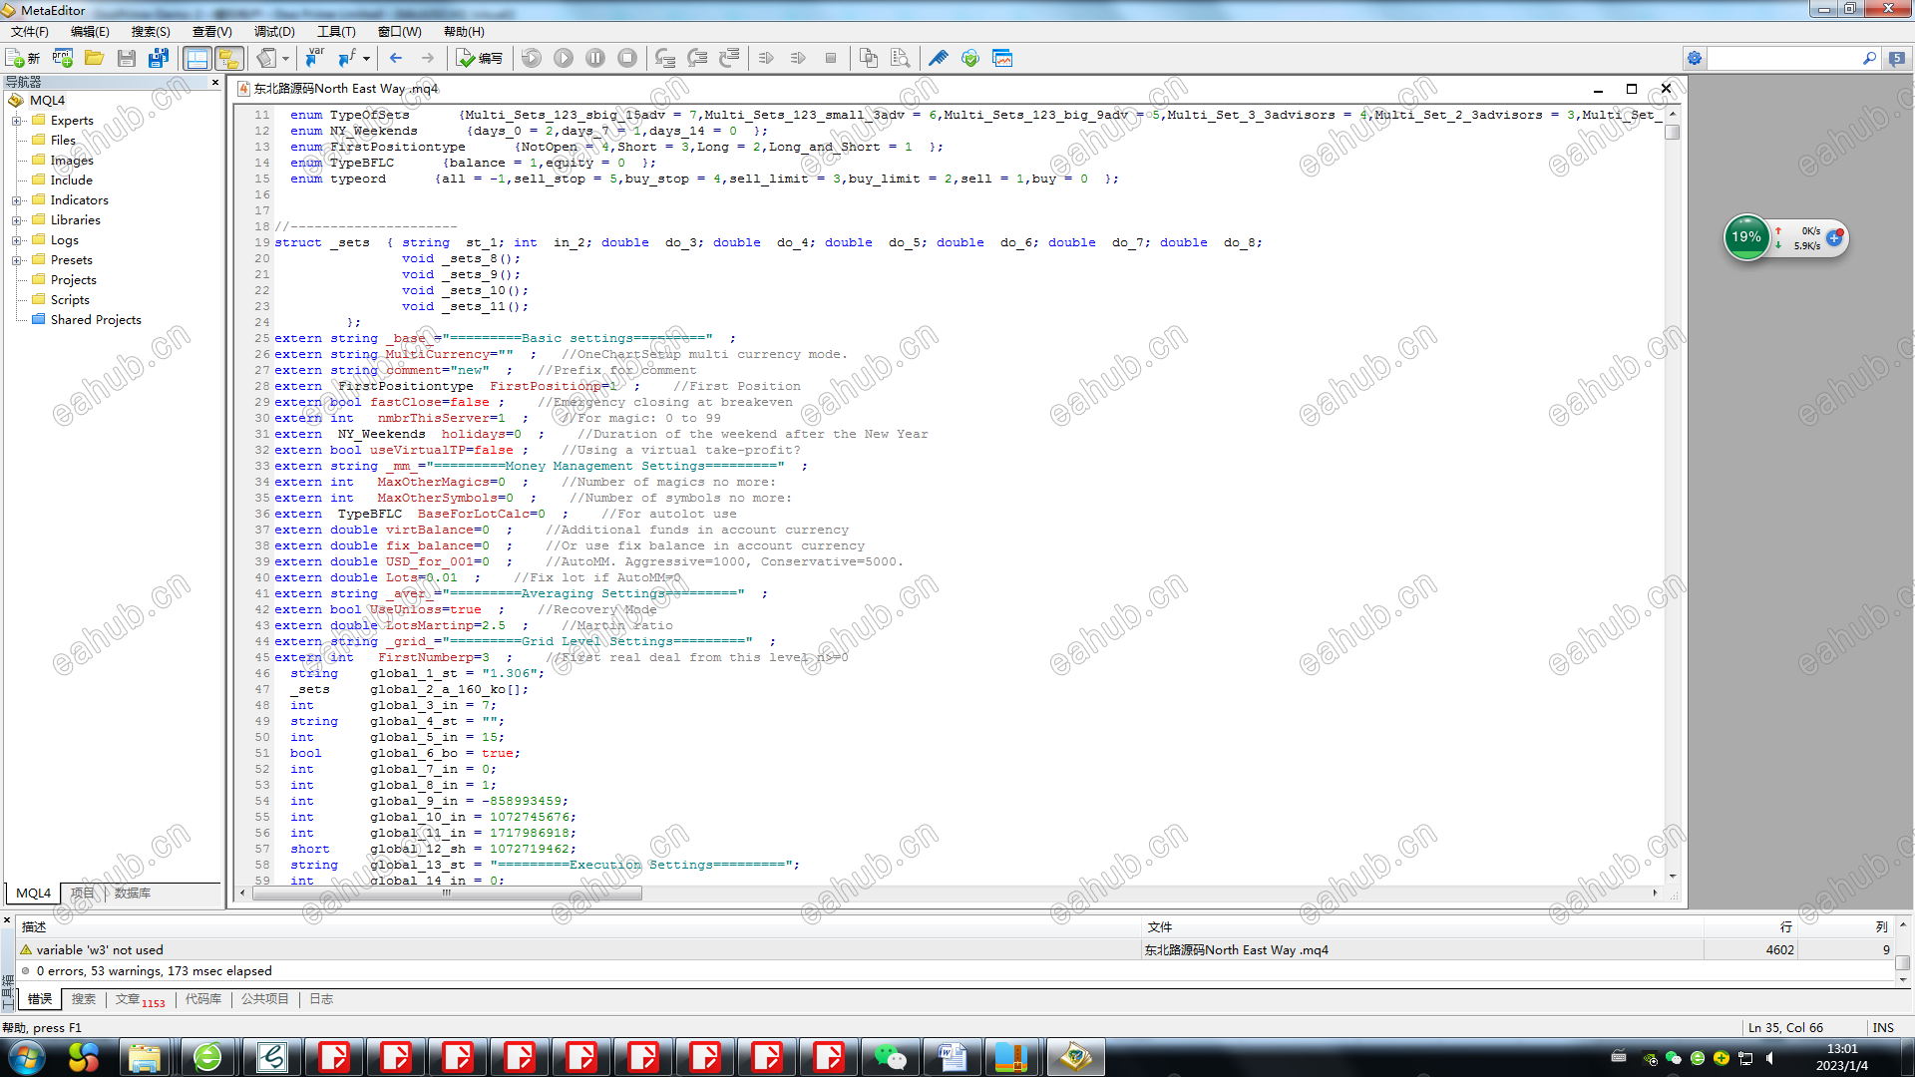The image size is (1915, 1077).
Task: Expand the Experts folder in navigator
Action: click(x=16, y=121)
